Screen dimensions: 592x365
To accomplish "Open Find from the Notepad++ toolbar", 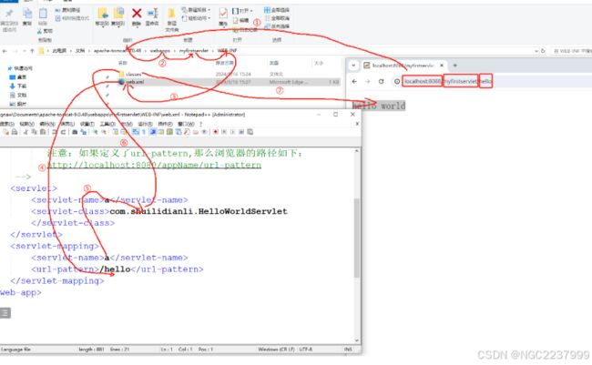I will [x=75, y=132].
